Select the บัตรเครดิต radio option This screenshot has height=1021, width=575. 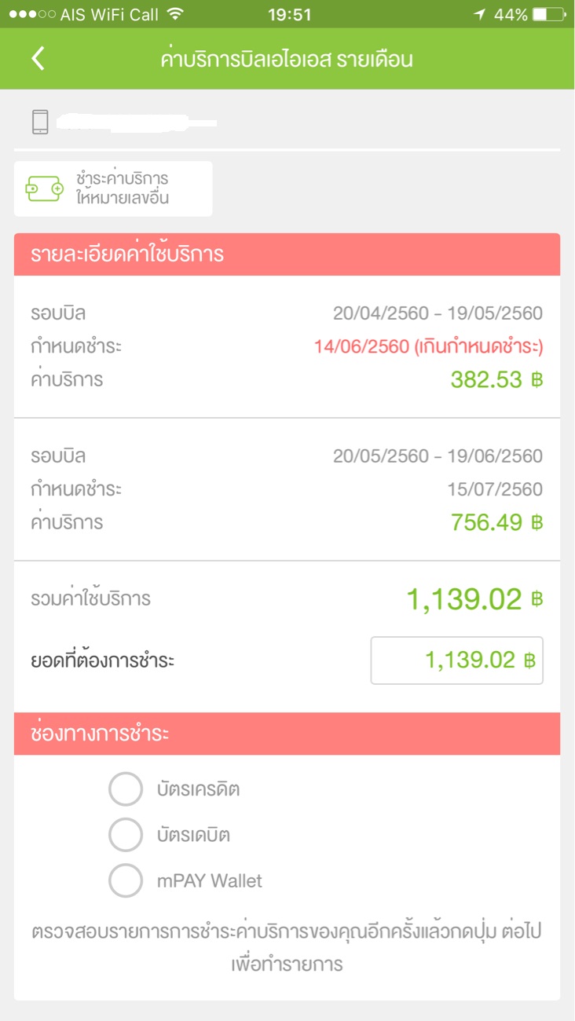pos(126,789)
